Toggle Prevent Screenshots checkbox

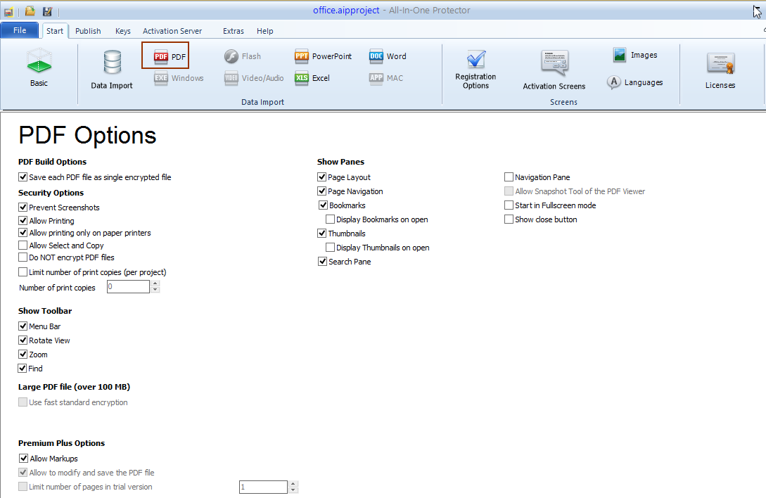pos(23,207)
